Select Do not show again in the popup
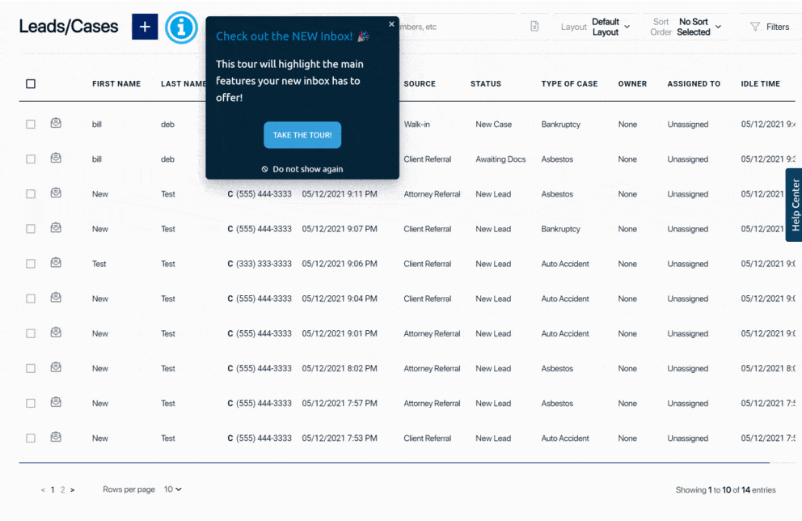The width and height of the screenshot is (802, 521). (302, 169)
